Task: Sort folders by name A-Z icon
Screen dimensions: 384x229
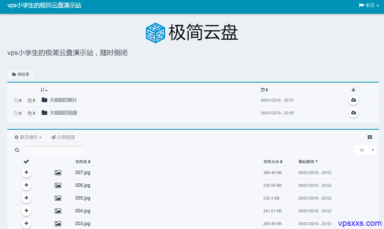Action: click(44, 90)
